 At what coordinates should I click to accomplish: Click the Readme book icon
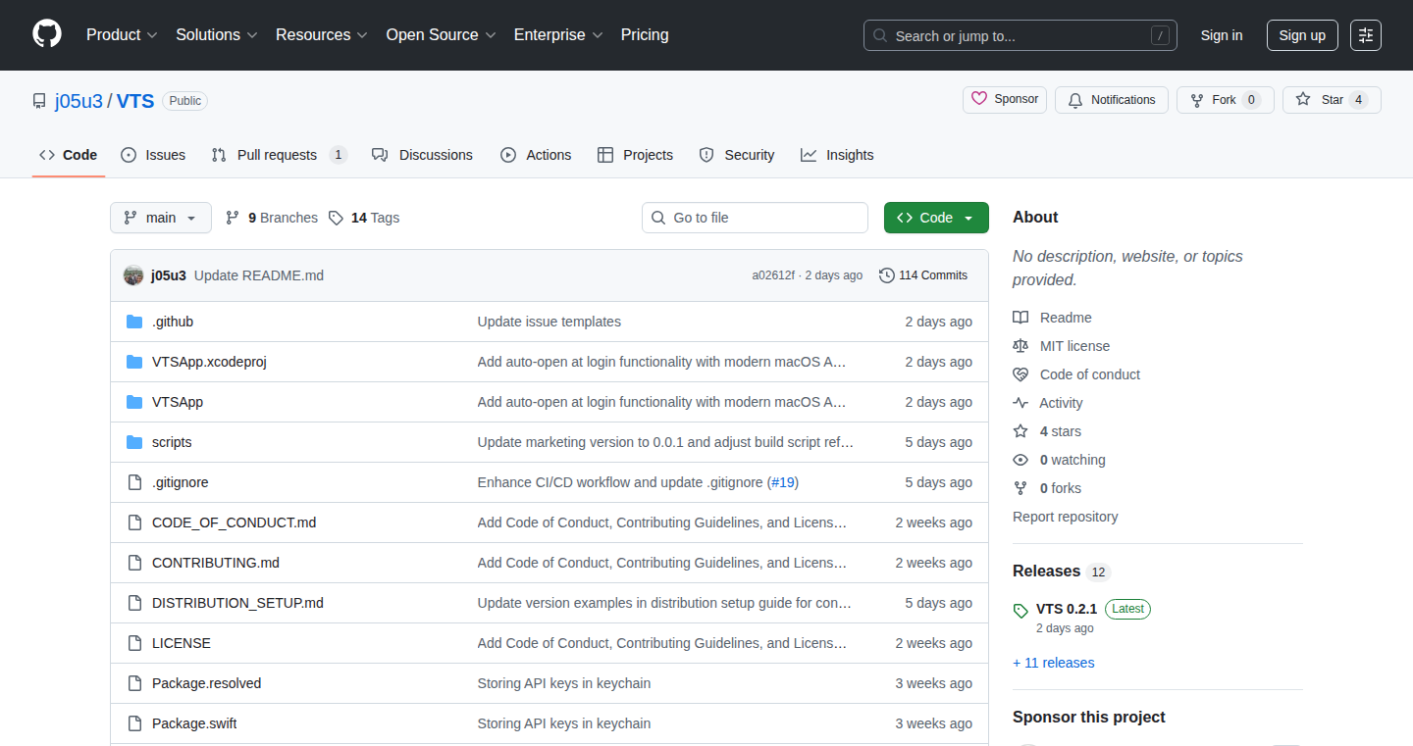pos(1020,318)
